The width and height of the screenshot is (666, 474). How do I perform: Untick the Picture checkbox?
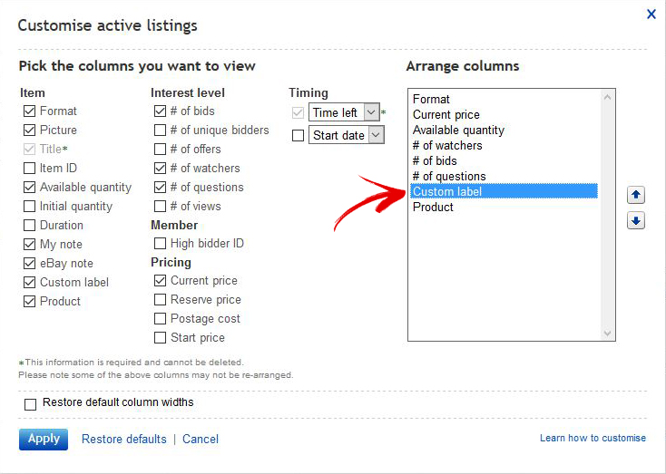pyautogui.click(x=29, y=130)
